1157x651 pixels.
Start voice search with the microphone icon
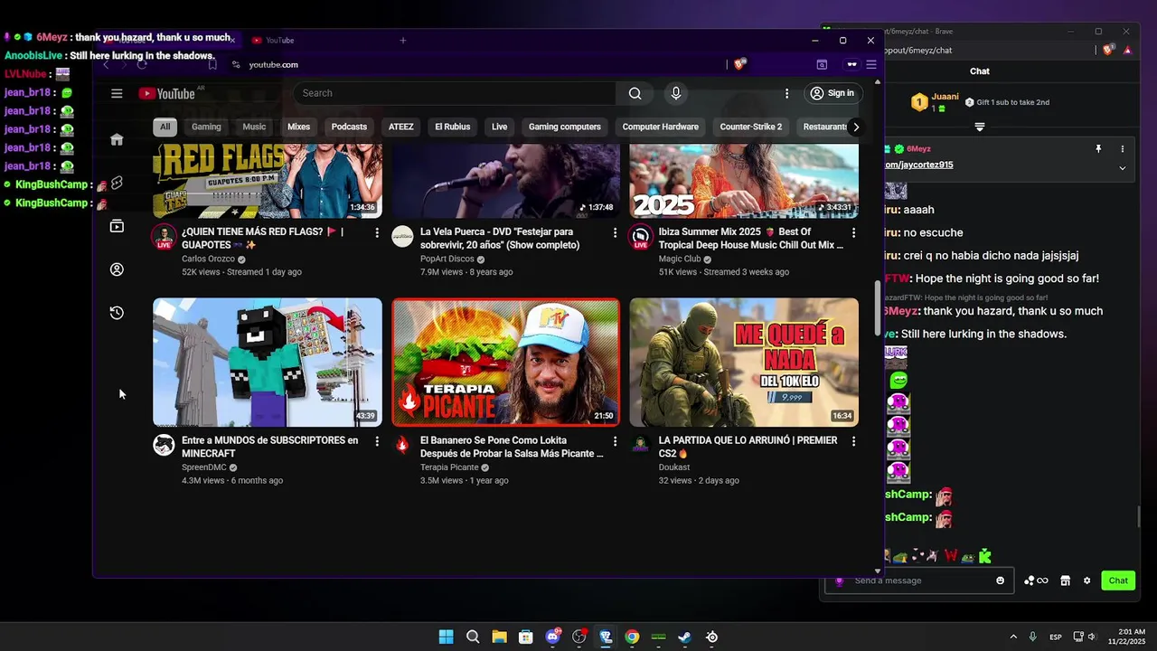click(x=675, y=93)
